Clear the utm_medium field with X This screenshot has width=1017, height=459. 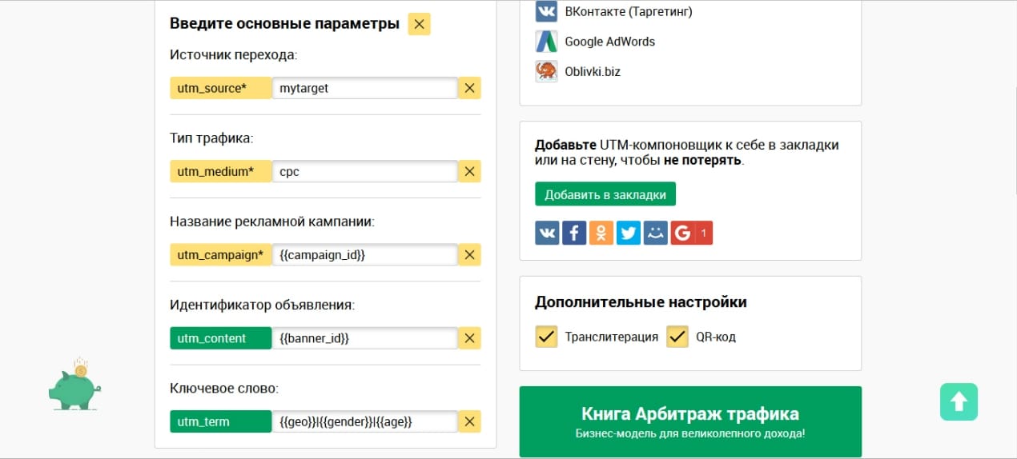coord(470,171)
